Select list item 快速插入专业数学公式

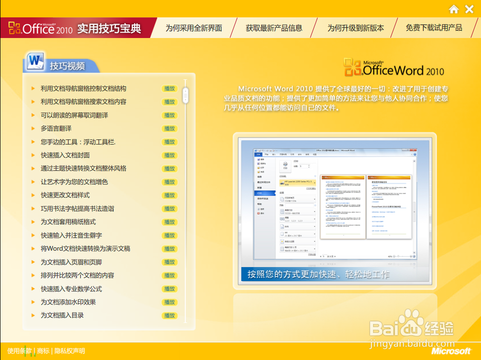[71, 289]
